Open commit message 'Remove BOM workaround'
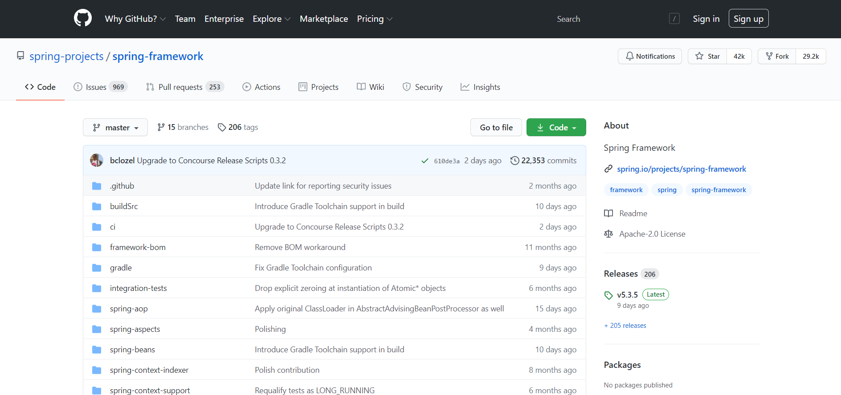Screen dimensions: 841x395 point(300,247)
